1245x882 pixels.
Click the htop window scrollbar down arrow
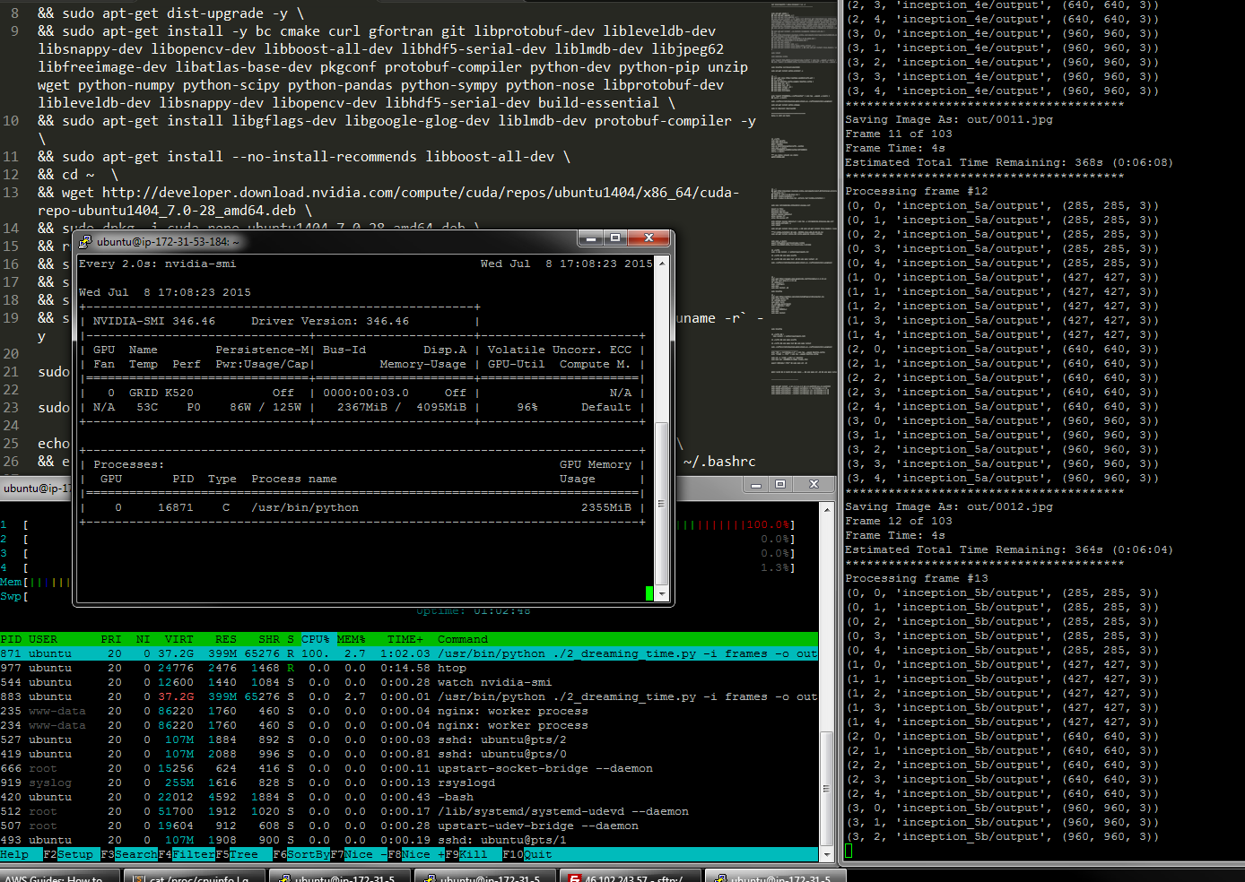point(827,854)
